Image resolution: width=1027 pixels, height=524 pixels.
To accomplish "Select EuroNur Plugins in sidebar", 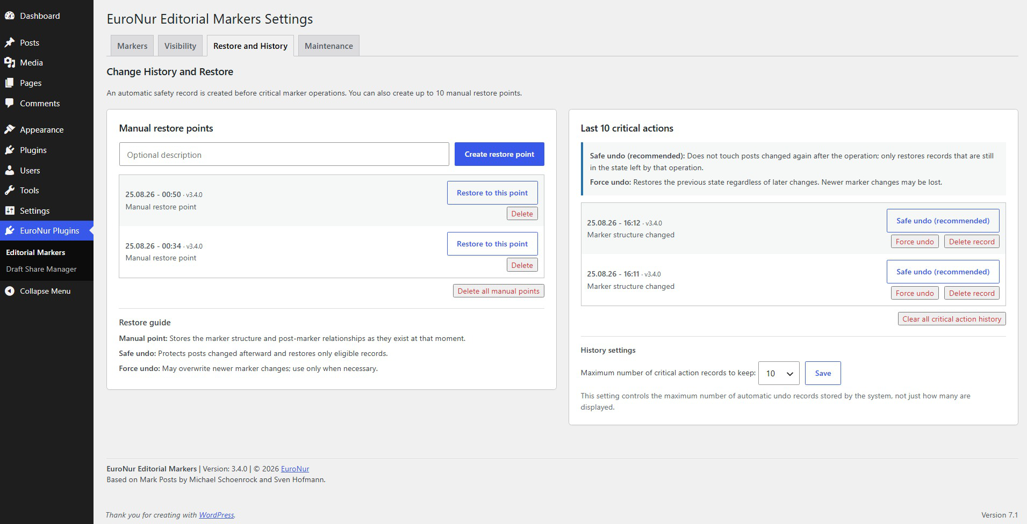I will pos(47,231).
